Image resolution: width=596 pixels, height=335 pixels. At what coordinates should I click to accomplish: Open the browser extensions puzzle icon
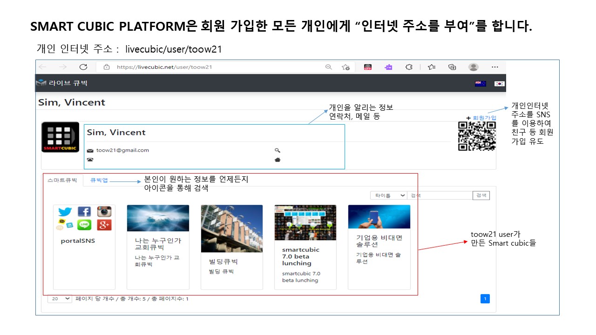[409, 67]
